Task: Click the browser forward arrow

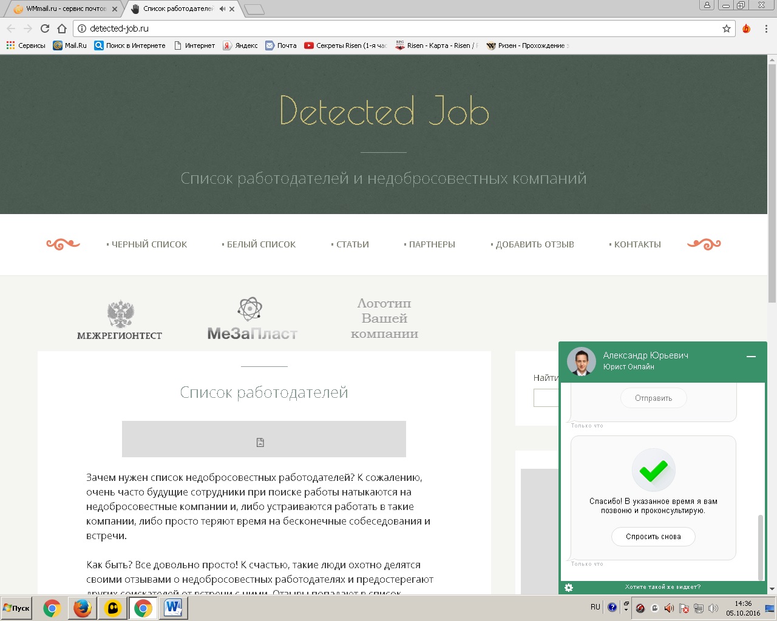Action: tap(28, 29)
